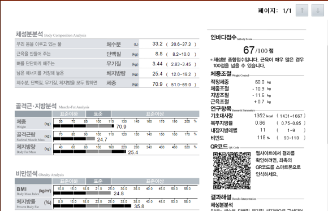Click the InBody score 67

249,50
